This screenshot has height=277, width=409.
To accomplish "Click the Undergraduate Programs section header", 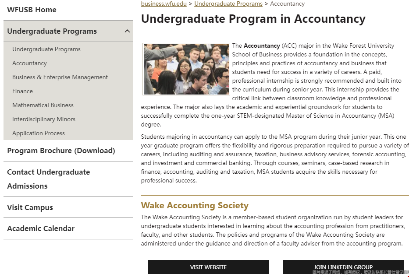I will coord(52,31).
